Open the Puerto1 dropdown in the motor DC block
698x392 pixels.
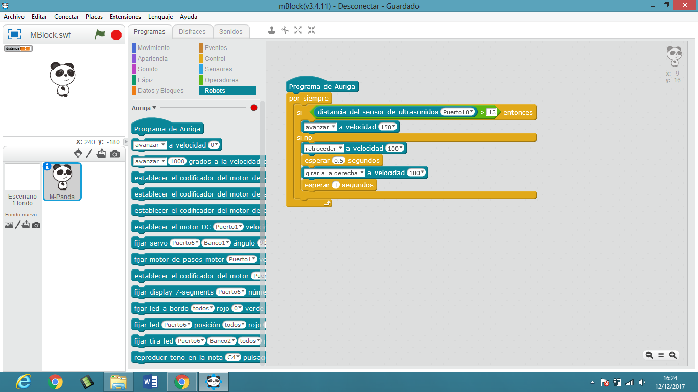228,227
